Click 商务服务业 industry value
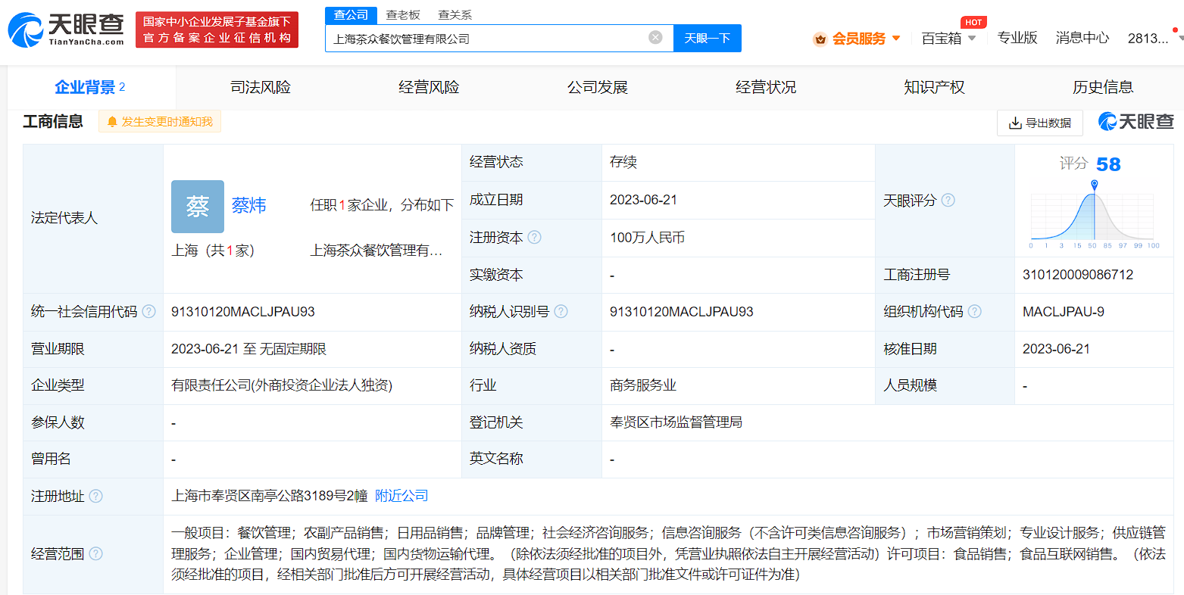The height and width of the screenshot is (595, 1184). click(643, 385)
